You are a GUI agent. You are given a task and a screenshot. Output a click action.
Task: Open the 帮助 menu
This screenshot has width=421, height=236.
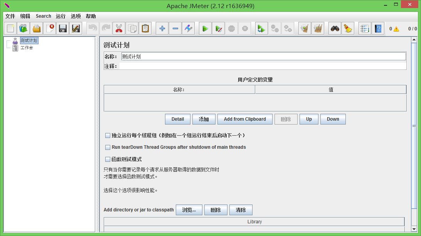[91, 16]
